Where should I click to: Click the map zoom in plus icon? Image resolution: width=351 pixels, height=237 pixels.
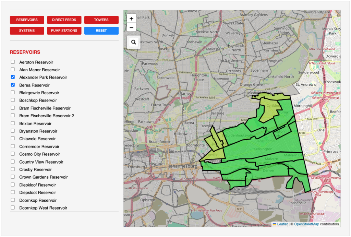131,19
